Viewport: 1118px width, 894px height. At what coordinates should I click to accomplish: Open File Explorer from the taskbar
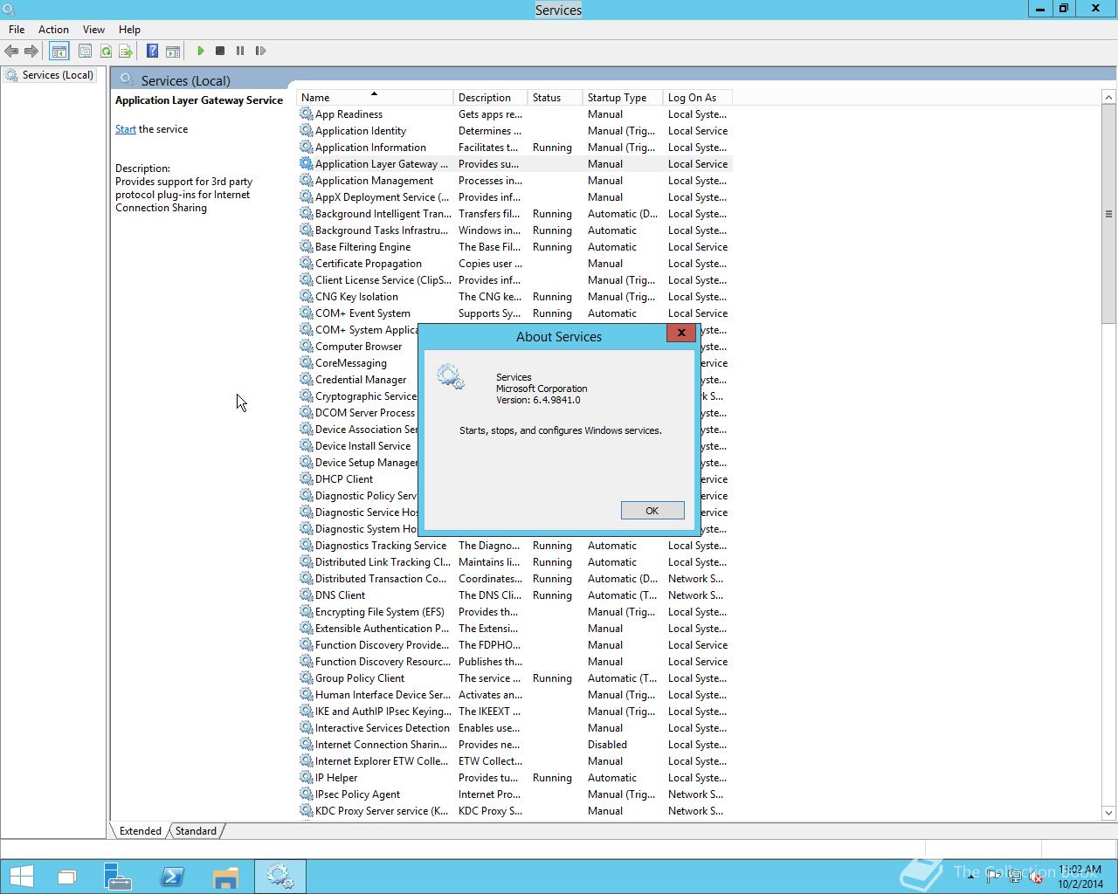point(225,877)
